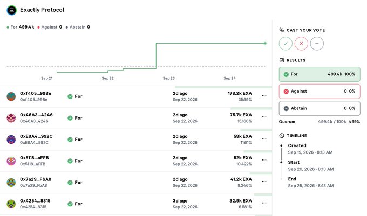
Task: Cast an Abstain vote with minus button
Action: click(x=317, y=44)
